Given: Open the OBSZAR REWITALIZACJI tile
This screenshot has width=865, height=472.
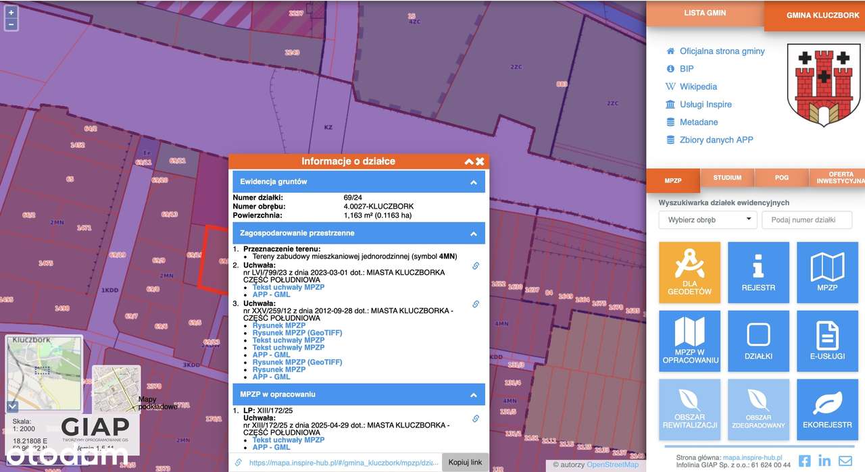Looking at the screenshot, I should pyautogui.click(x=689, y=409).
